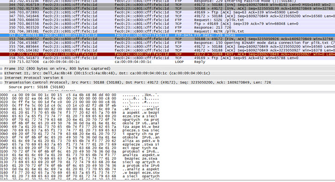Select packet 344 SYN row
Screen dimensions: 335x182
[167, 5]
